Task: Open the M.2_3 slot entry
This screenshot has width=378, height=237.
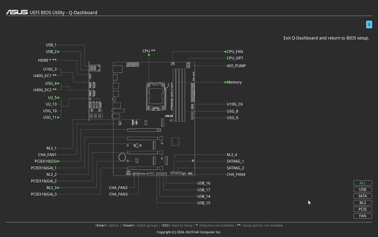Action: coord(51,188)
